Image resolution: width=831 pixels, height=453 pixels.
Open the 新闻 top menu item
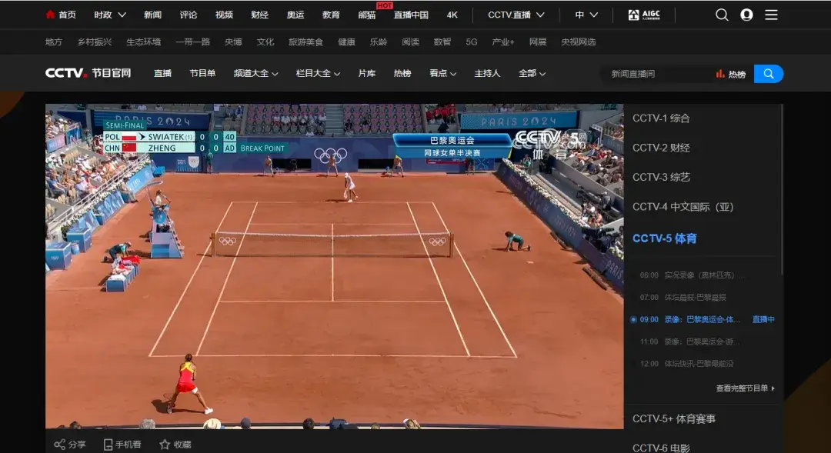(152, 15)
